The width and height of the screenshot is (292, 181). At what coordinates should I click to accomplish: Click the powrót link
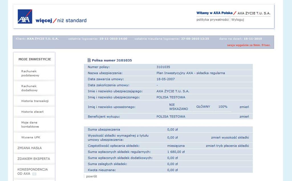click(x=92, y=176)
